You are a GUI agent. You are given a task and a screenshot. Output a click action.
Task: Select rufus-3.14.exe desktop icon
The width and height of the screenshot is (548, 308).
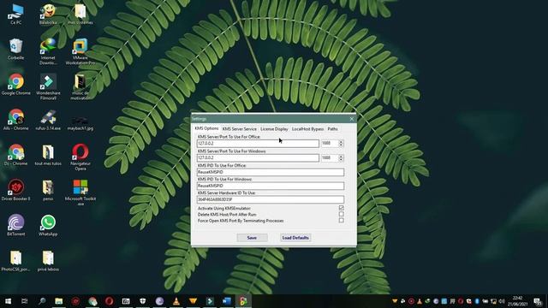[x=48, y=120]
